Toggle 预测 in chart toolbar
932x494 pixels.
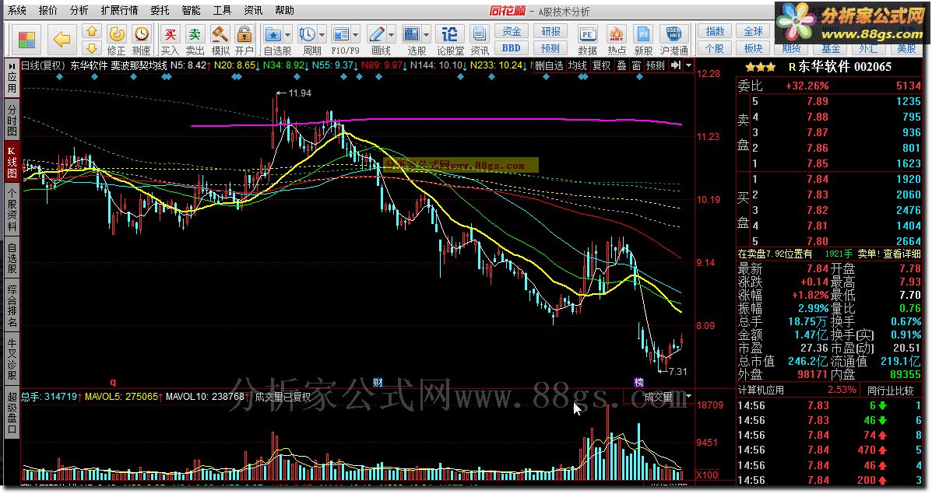point(656,65)
